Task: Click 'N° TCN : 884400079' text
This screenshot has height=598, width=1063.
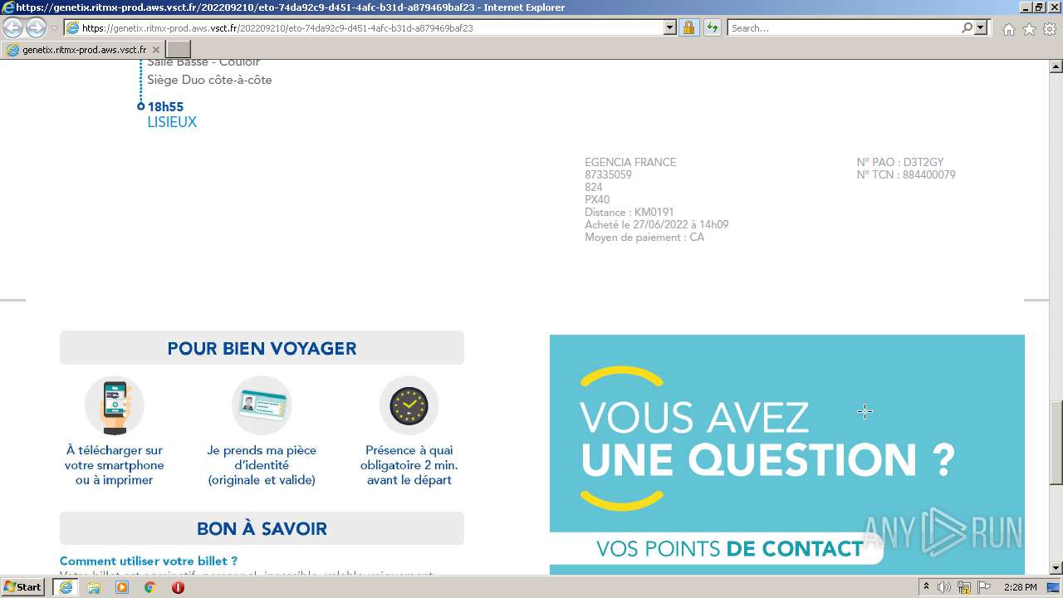Action: (x=906, y=174)
